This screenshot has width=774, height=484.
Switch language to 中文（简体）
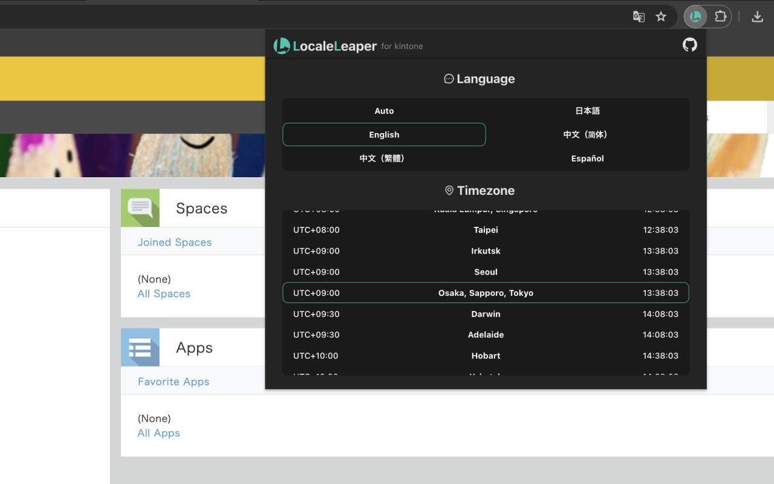[588, 134]
